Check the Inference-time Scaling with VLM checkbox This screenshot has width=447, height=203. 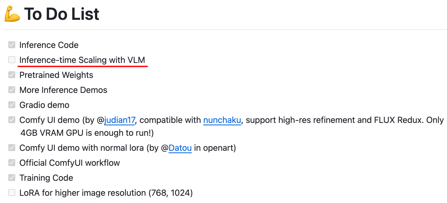[12, 60]
